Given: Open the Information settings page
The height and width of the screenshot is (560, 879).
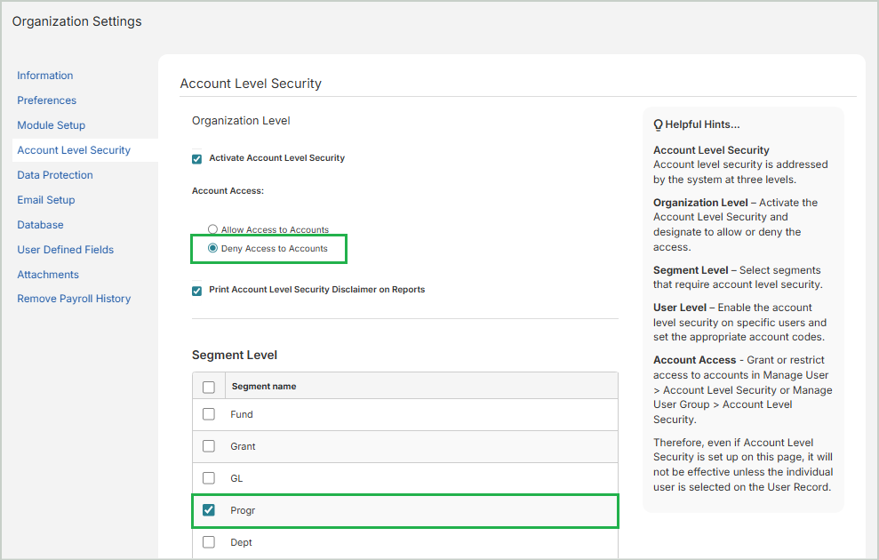Looking at the screenshot, I should pyautogui.click(x=45, y=76).
